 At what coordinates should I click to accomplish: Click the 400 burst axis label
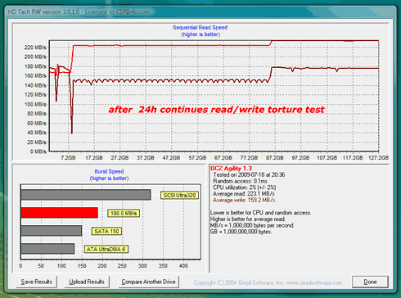pos(183,265)
